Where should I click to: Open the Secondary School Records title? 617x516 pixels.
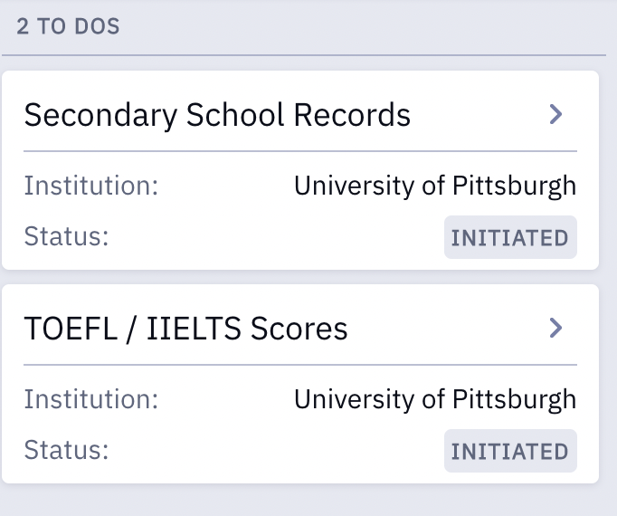[x=217, y=115]
